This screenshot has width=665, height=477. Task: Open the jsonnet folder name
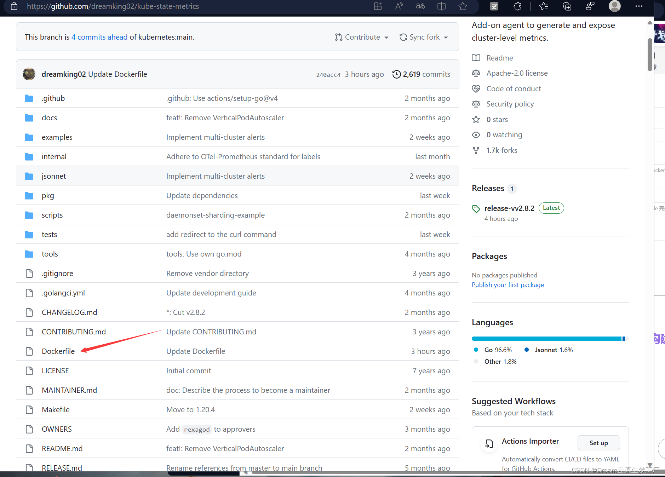[54, 176]
